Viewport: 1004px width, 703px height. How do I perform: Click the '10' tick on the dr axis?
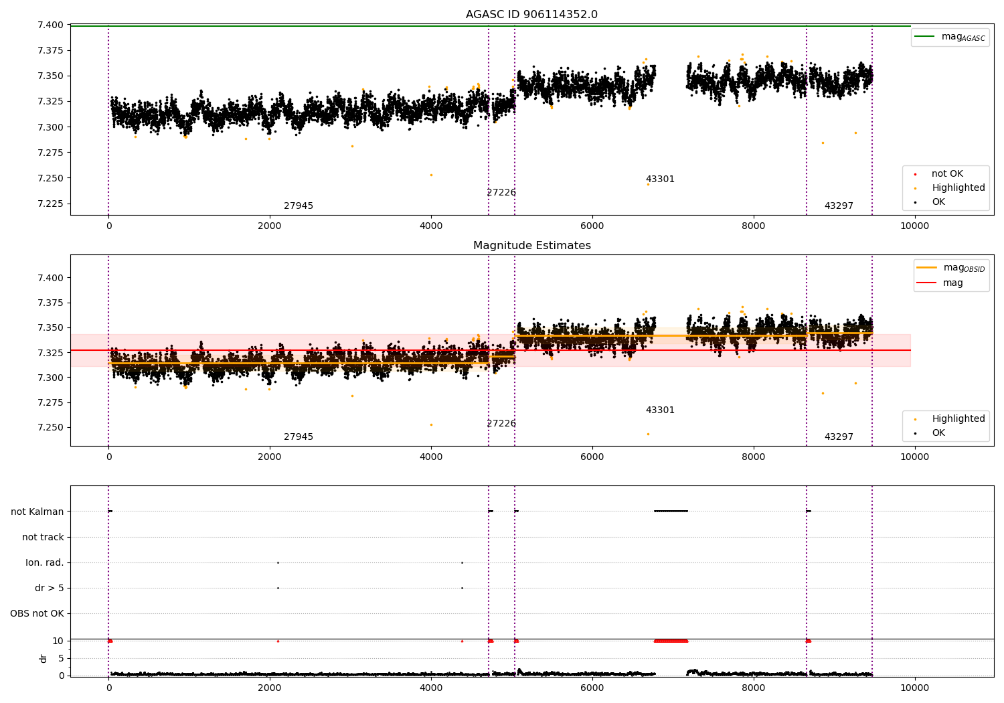tap(58, 641)
